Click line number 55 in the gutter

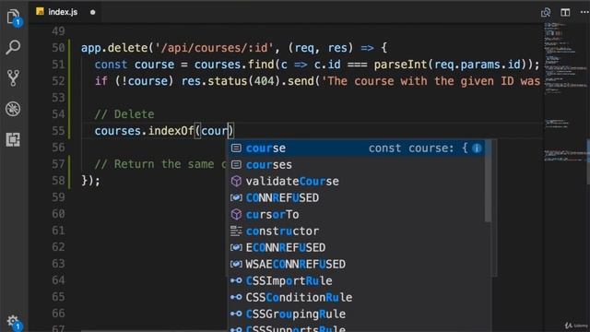coord(58,131)
